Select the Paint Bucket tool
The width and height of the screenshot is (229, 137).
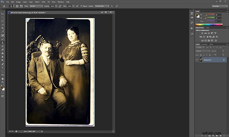(x=3, y=53)
